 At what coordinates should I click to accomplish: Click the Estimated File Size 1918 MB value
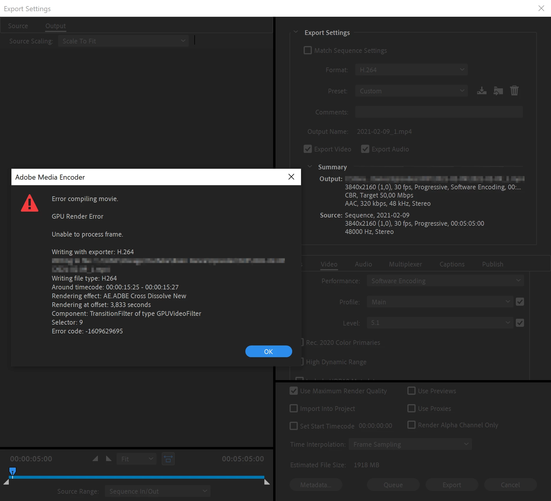pyautogui.click(x=366, y=465)
